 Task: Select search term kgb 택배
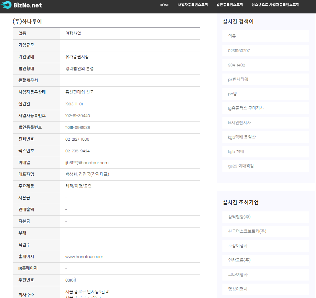pos(266,152)
